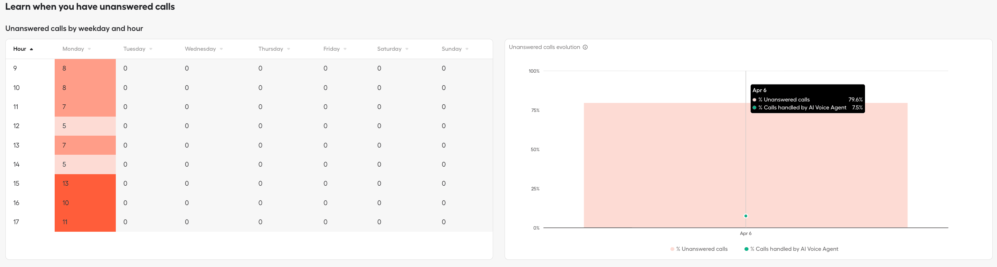997x267 pixels.
Task: Click the Apr 6 x-axis label
Action: [x=746, y=233]
